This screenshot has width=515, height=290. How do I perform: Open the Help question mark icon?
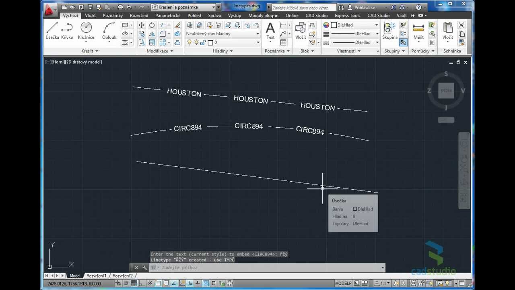pos(418,7)
